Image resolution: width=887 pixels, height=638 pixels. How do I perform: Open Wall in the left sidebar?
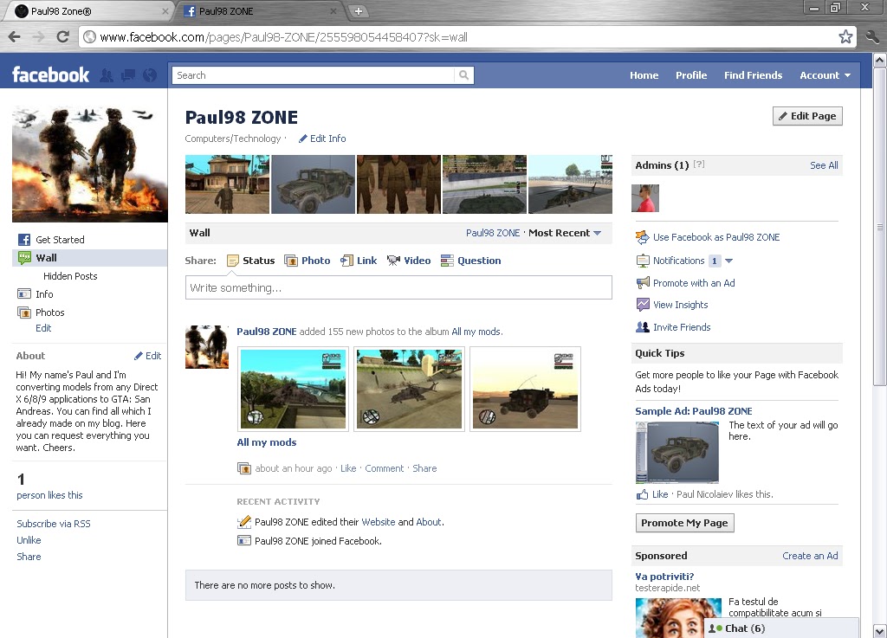[90, 258]
